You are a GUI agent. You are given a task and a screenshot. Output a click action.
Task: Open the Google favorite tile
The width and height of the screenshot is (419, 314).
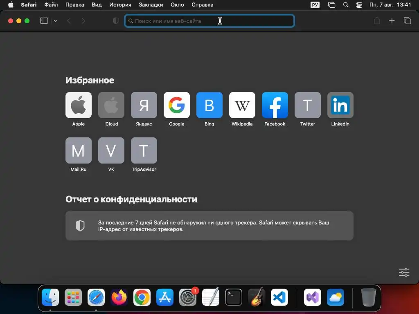(x=177, y=105)
